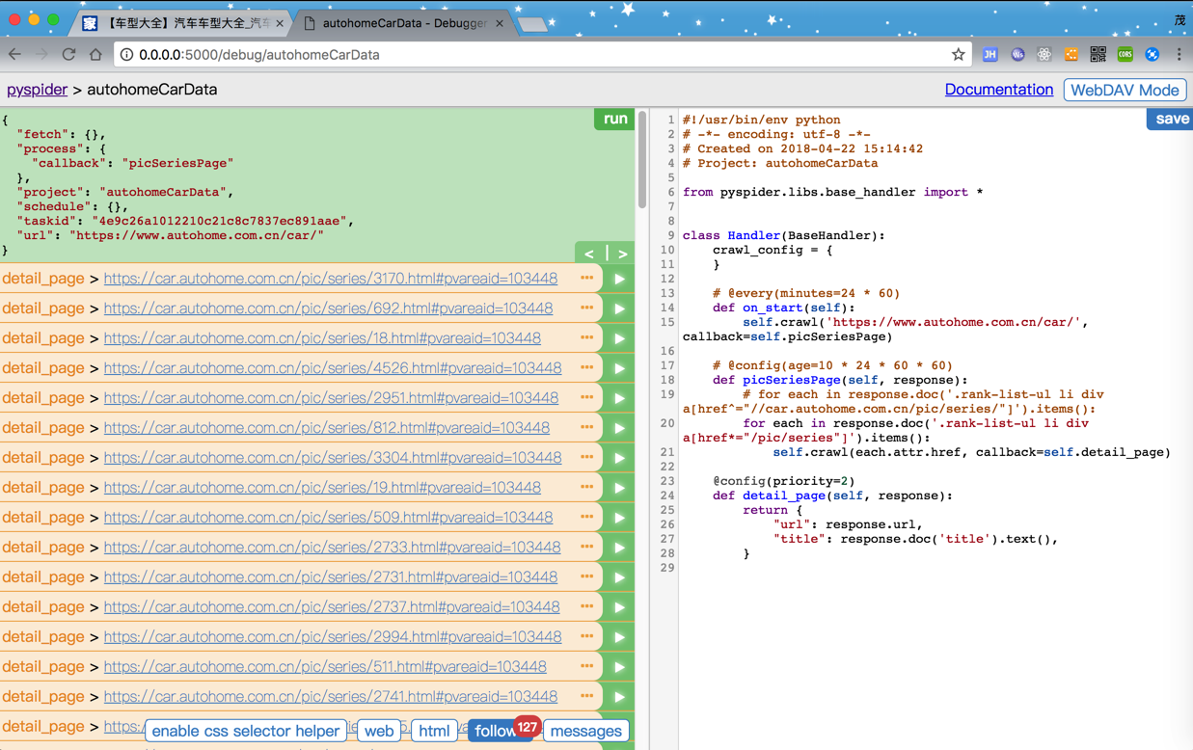This screenshot has width=1193, height=750.
Task: Bookmark page with star icon
Action: pos(958,55)
